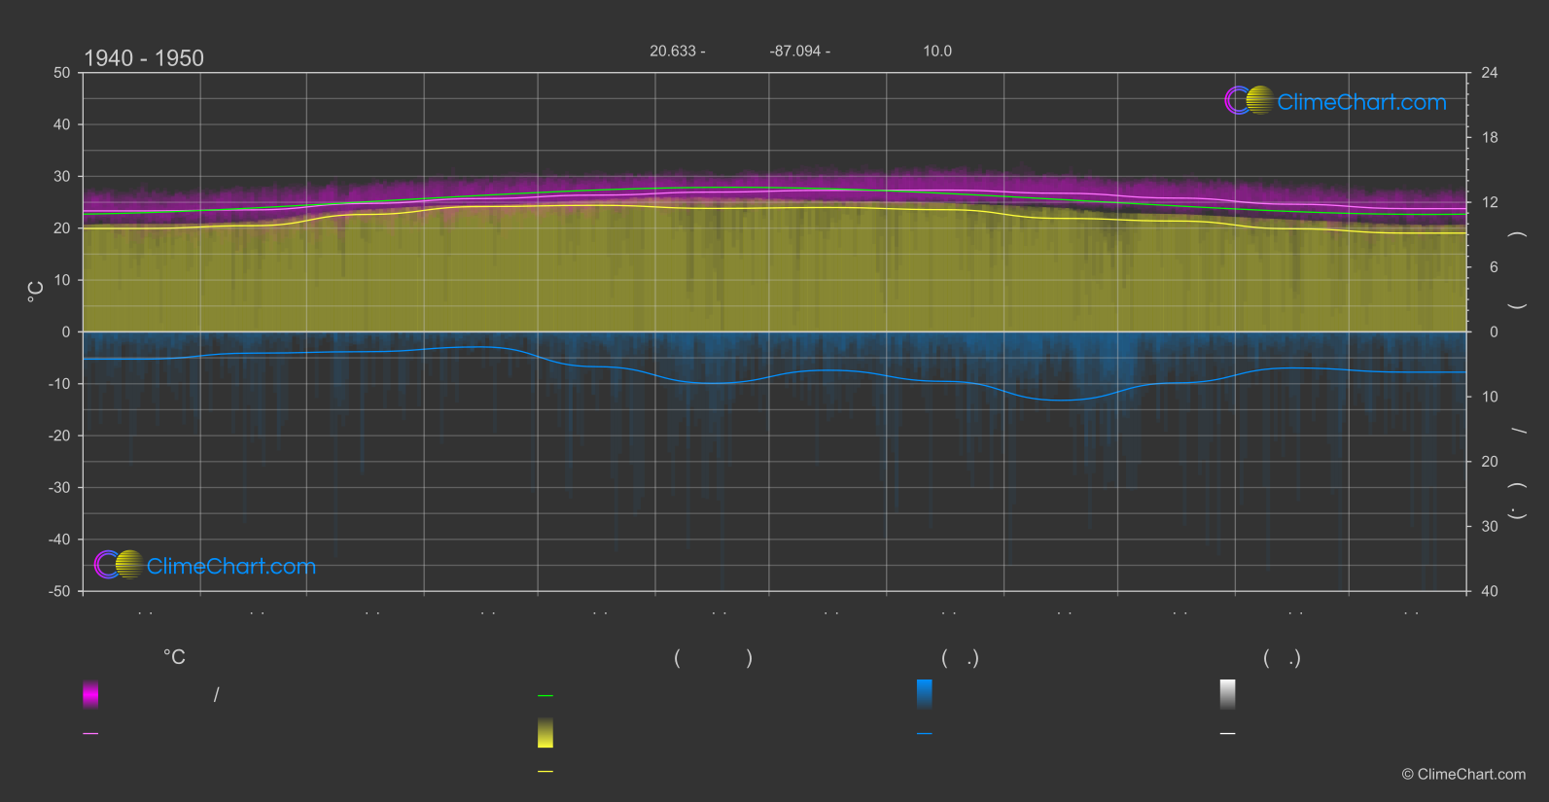Open the bottom-left ClimeChart.com text link
Image resolution: width=1549 pixels, height=802 pixels.
(231, 567)
